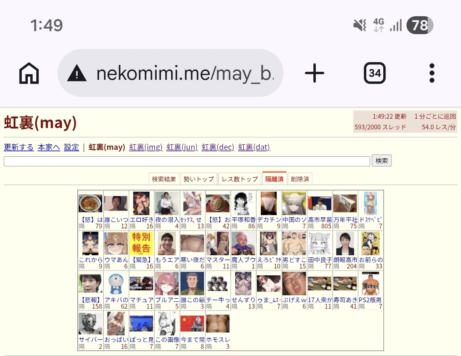Open the 設定 settings link

click(71, 147)
